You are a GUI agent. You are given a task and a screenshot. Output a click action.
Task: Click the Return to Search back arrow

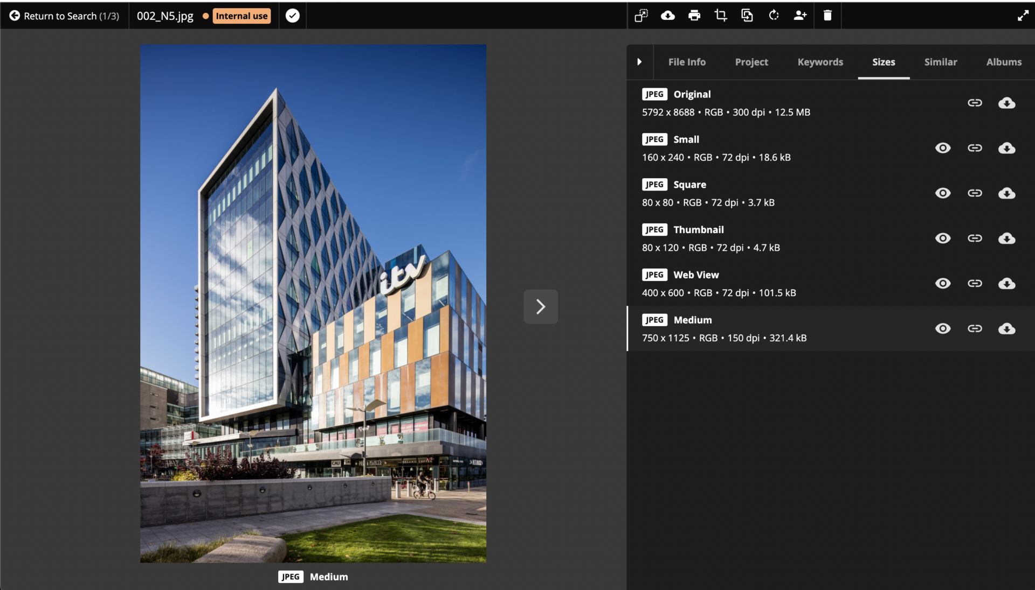pos(15,16)
